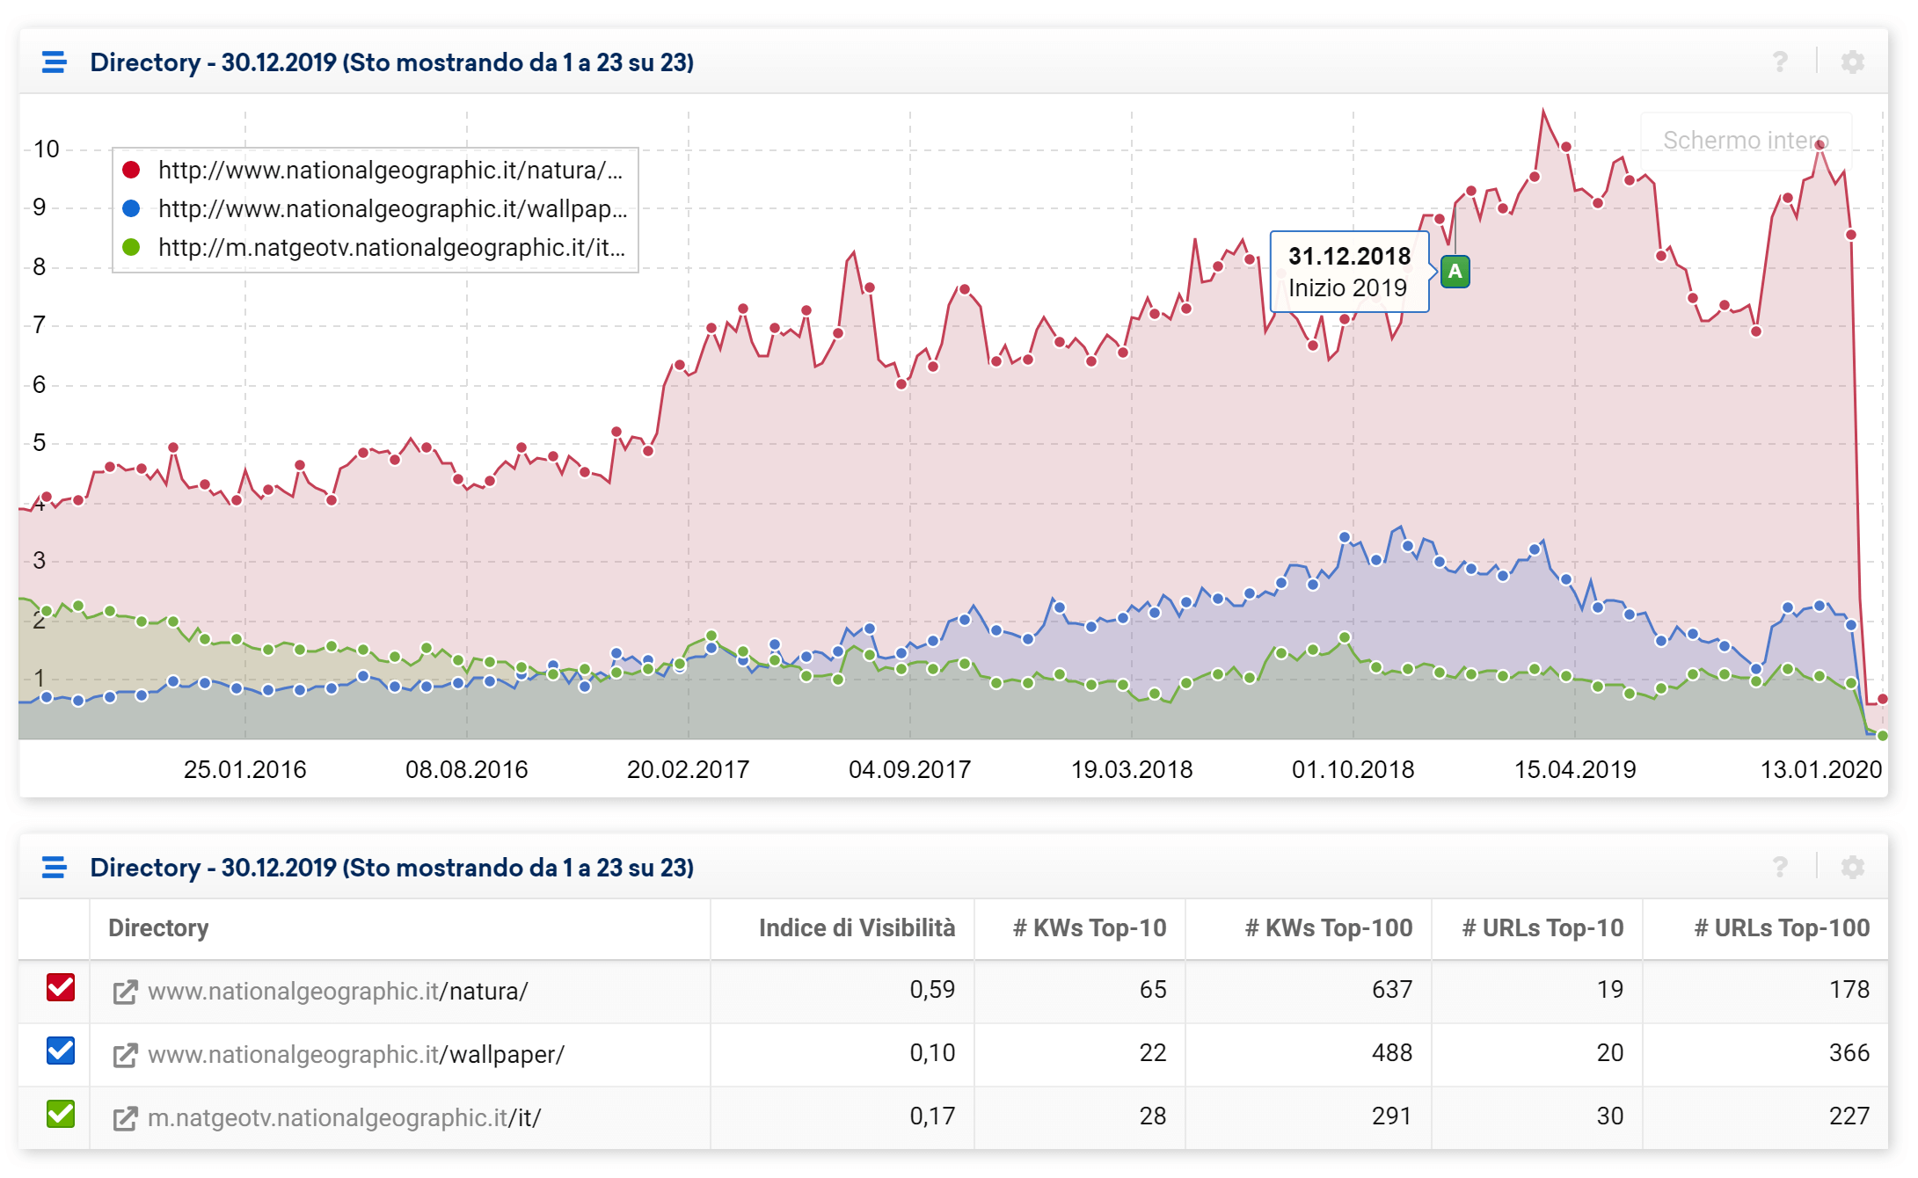The image size is (1918, 1178).
Task: Toggle blue wallpaper series in chart legend
Action: point(376,209)
